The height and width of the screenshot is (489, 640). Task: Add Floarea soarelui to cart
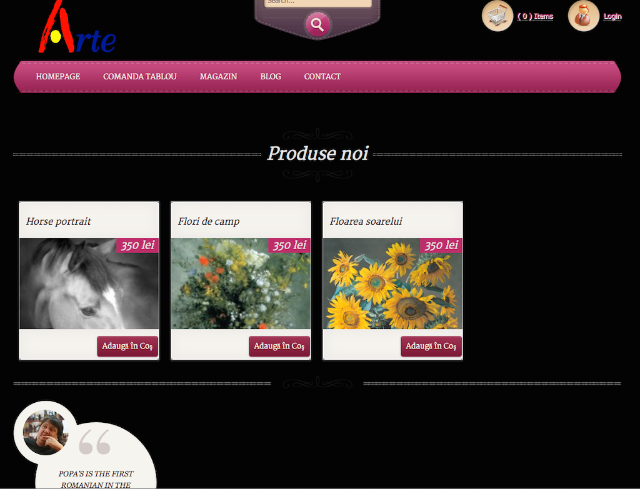pos(431,346)
